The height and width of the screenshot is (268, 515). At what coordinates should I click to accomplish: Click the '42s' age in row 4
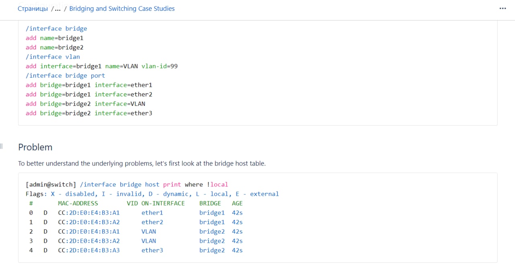click(237, 250)
